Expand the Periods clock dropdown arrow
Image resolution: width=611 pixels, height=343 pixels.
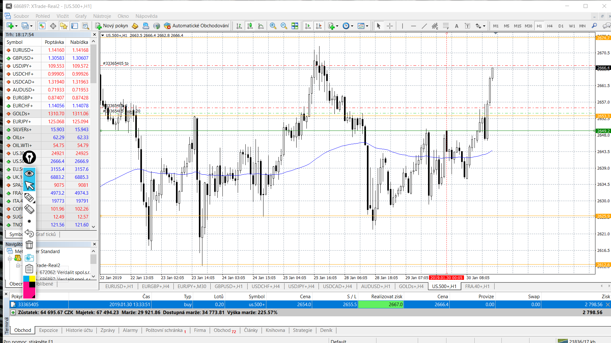coord(352,26)
